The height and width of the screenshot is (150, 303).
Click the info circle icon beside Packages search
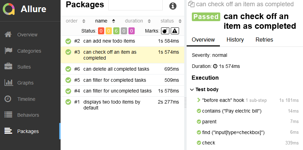[173, 6]
